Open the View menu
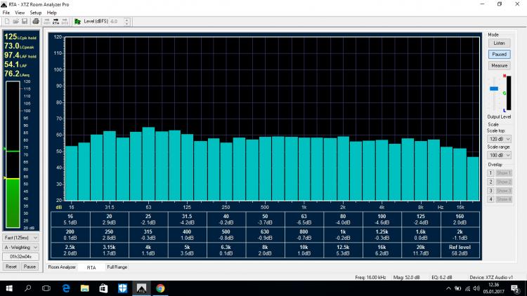The height and width of the screenshot is (296, 527). click(20, 13)
